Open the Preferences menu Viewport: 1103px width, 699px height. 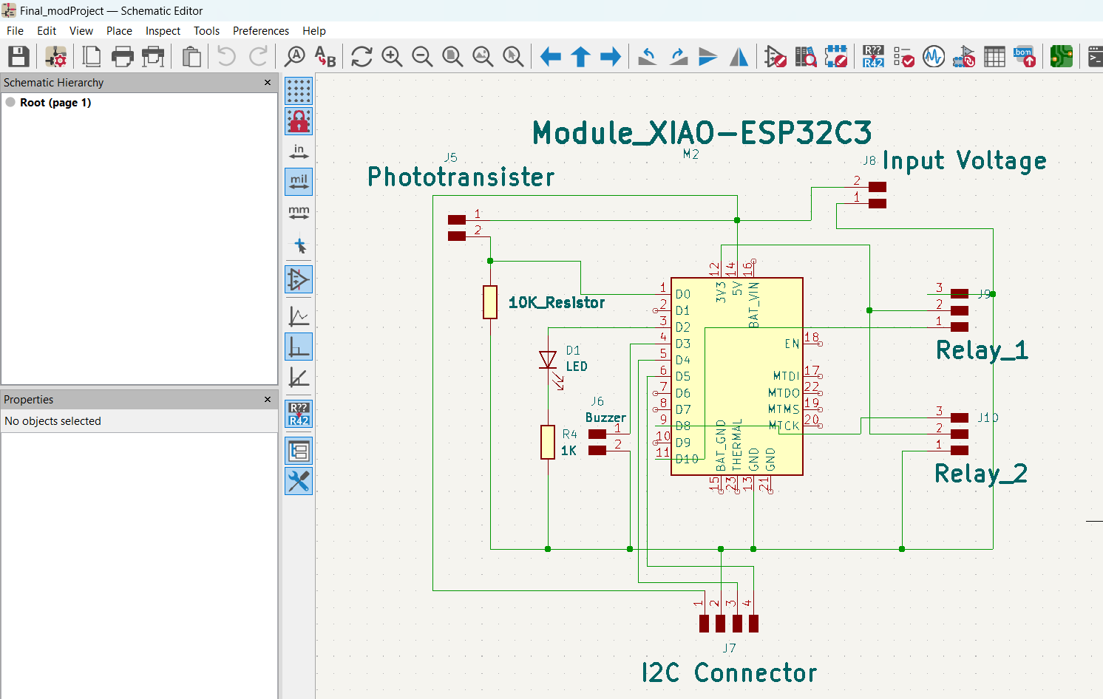pyautogui.click(x=260, y=31)
